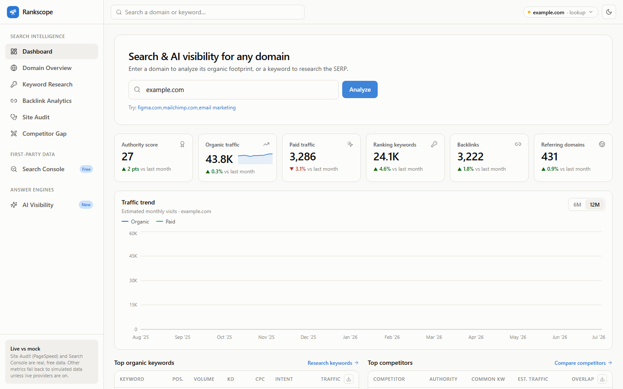The image size is (623, 389).
Task: Select the 12M traffic trend range
Action: 594,204
